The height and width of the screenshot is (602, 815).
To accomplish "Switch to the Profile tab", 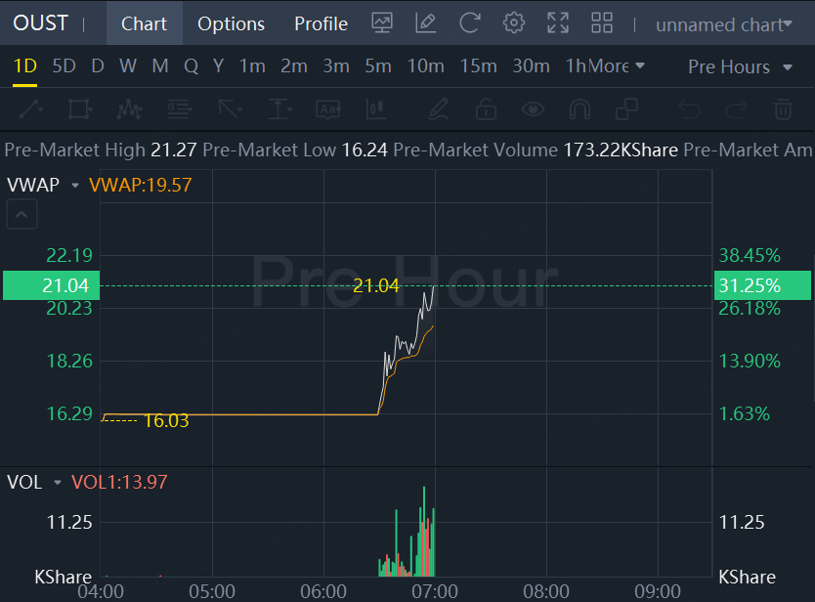I will click(x=321, y=23).
